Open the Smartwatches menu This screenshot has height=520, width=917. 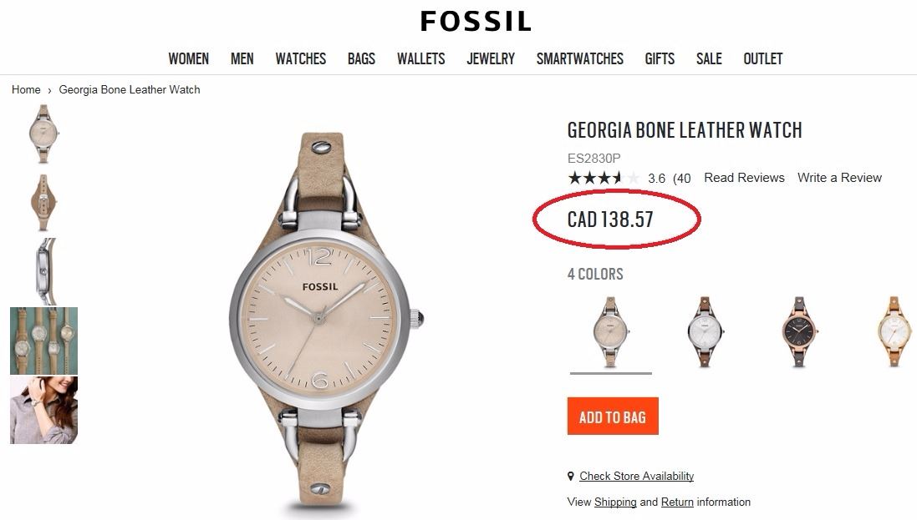point(579,58)
